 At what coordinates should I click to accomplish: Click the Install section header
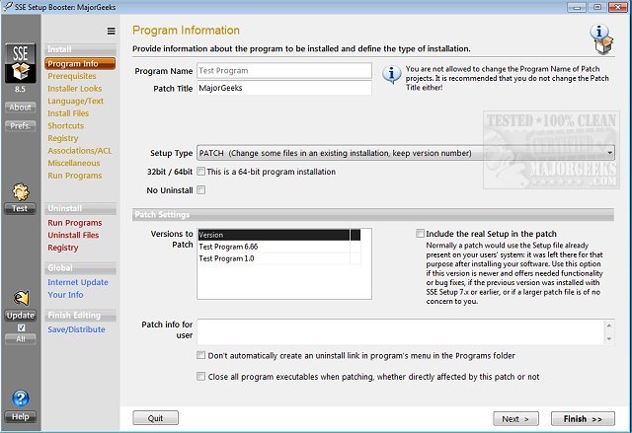click(80, 49)
